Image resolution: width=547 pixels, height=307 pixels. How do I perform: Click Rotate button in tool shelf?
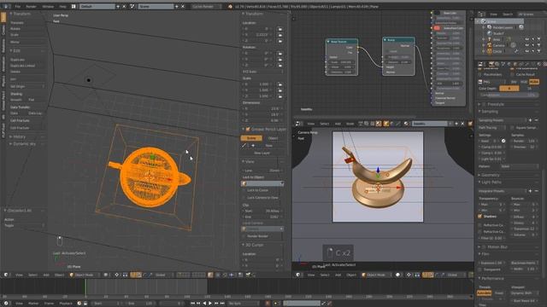point(26,28)
